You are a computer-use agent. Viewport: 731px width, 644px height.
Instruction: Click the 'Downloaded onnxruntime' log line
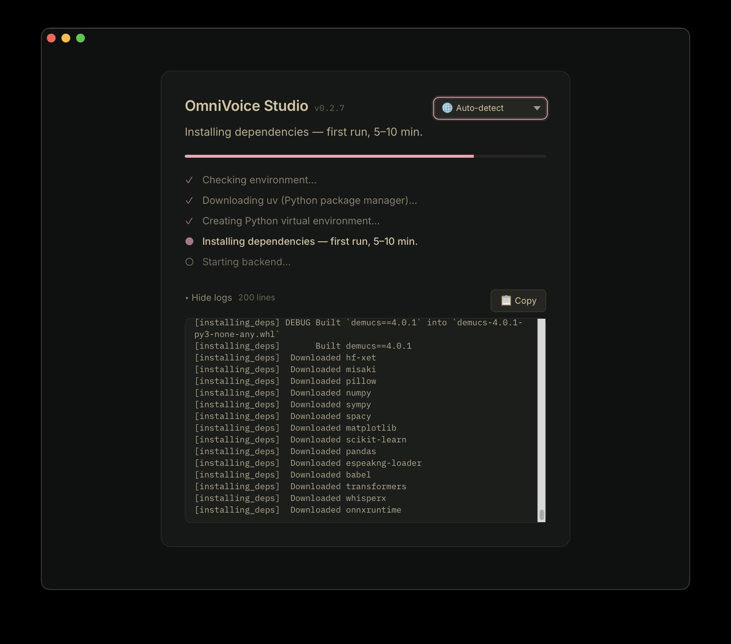tap(298, 510)
